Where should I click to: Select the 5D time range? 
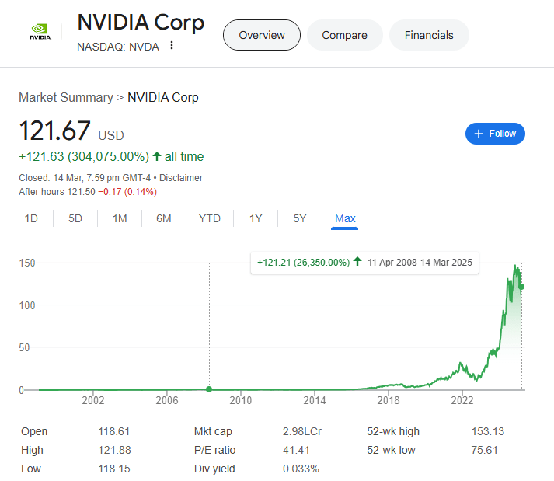coord(75,218)
